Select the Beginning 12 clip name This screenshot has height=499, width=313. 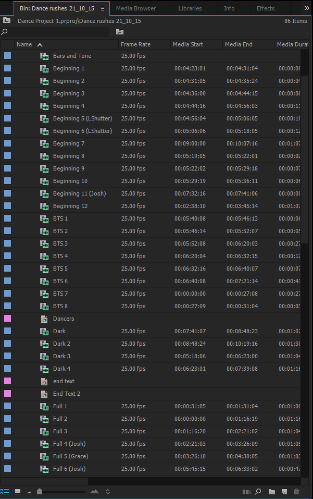click(x=70, y=206)
